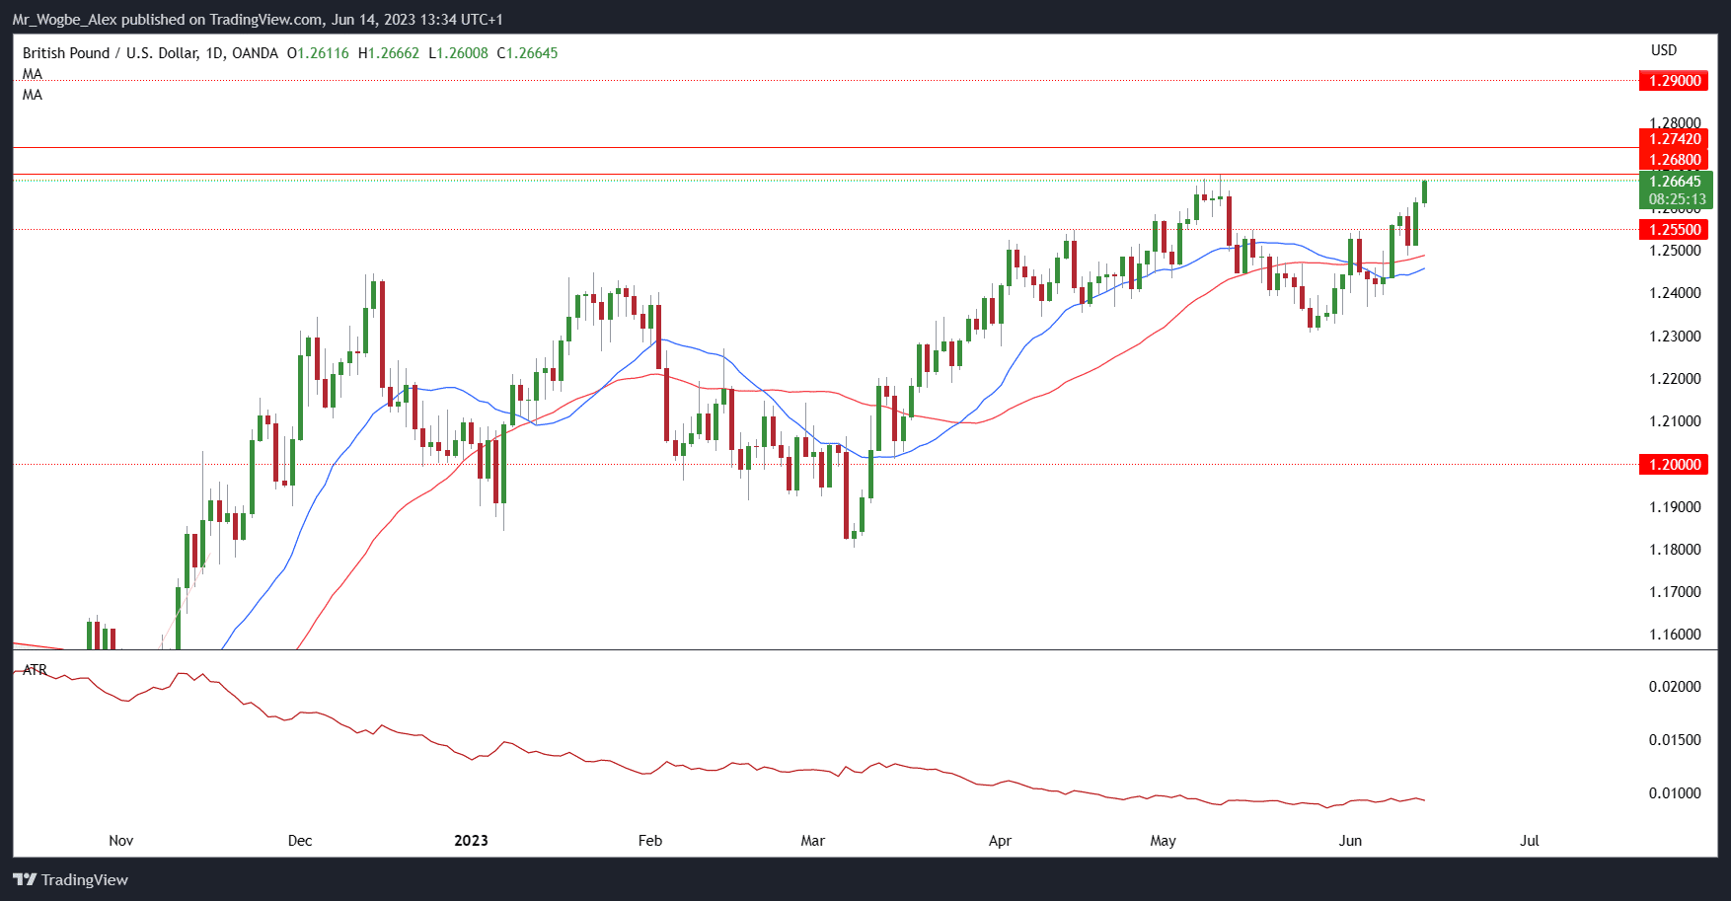Viewport: 1731px width, 901px height.
Task: Click the current price 1.26645 label
Action: coord(1676,182)
